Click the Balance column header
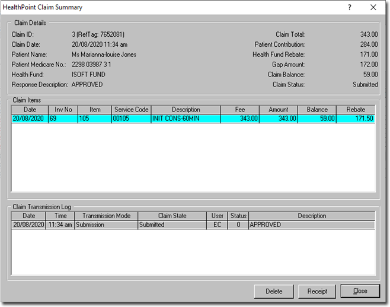This screenshot has width=390, height=307. coord(317,110)
